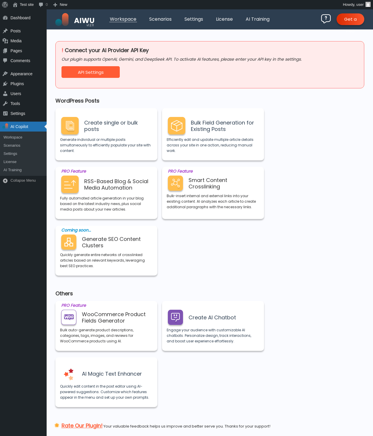Click the RSS-Based Blog automation icon
Screen dimensions: 373x436
(x=70, y=184)
